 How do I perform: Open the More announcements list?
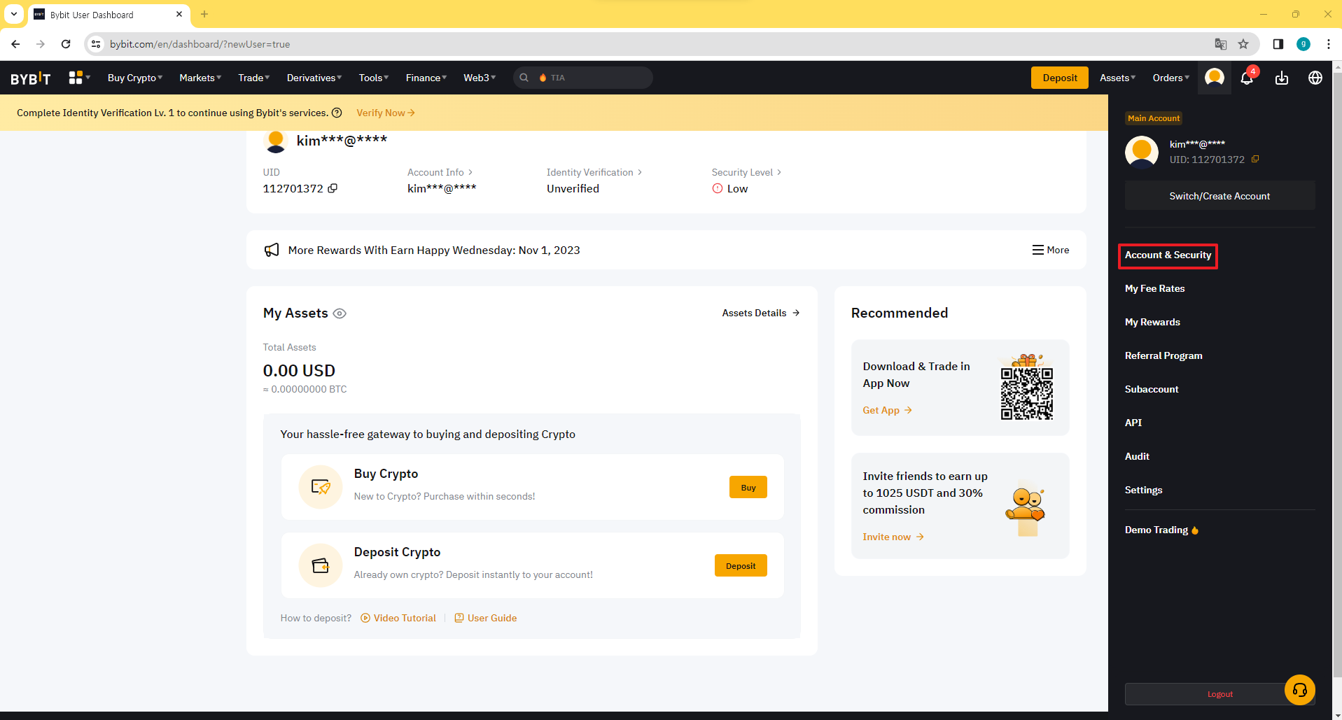point(1050,250)
